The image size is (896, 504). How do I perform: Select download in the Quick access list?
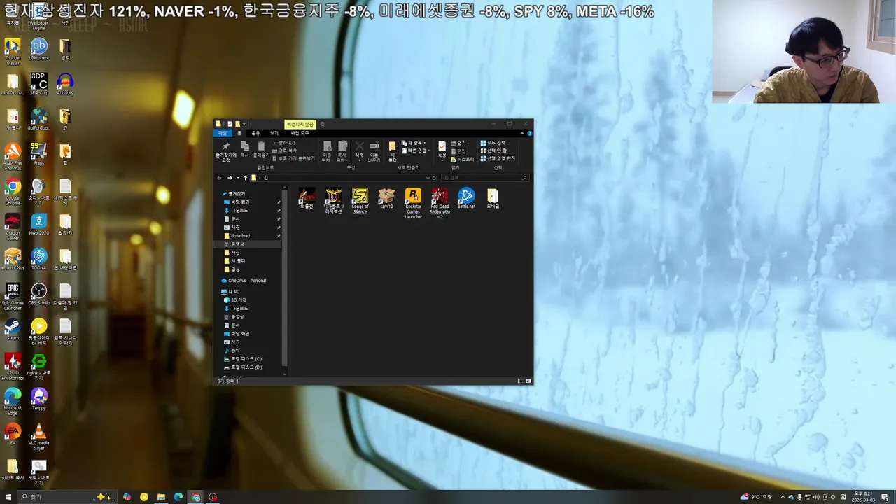240,236
